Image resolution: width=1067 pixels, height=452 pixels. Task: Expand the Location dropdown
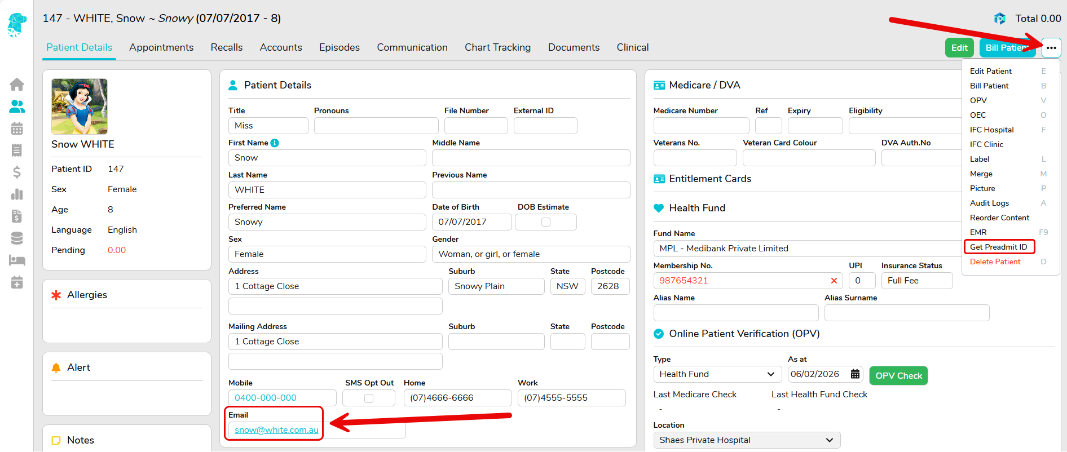pyautogui.click(x=746, y=440)
